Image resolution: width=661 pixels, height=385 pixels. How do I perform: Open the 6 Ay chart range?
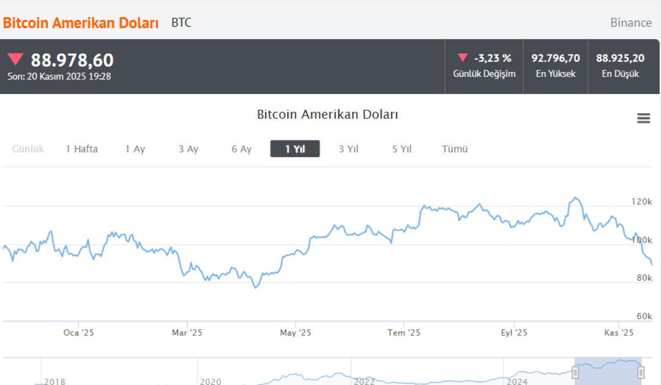[241, 148]
